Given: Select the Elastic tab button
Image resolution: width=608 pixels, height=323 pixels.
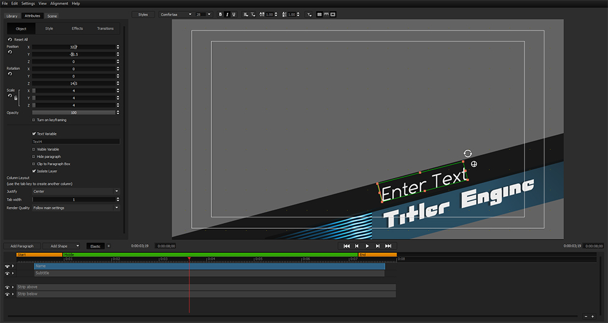Looking at the screenshot, I should pyautogui.click(x=96, y=246).
